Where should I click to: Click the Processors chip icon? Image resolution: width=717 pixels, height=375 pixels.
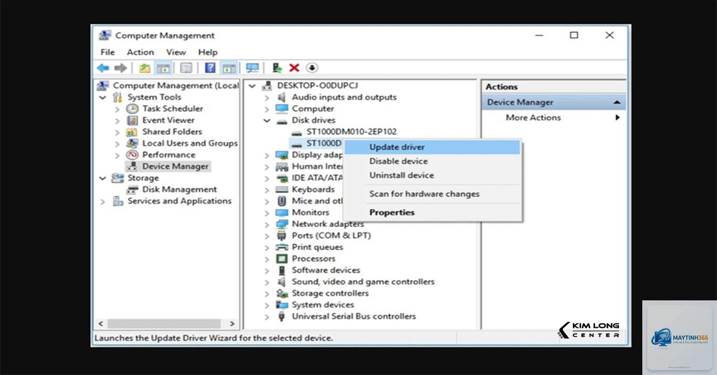pos(281,259)
